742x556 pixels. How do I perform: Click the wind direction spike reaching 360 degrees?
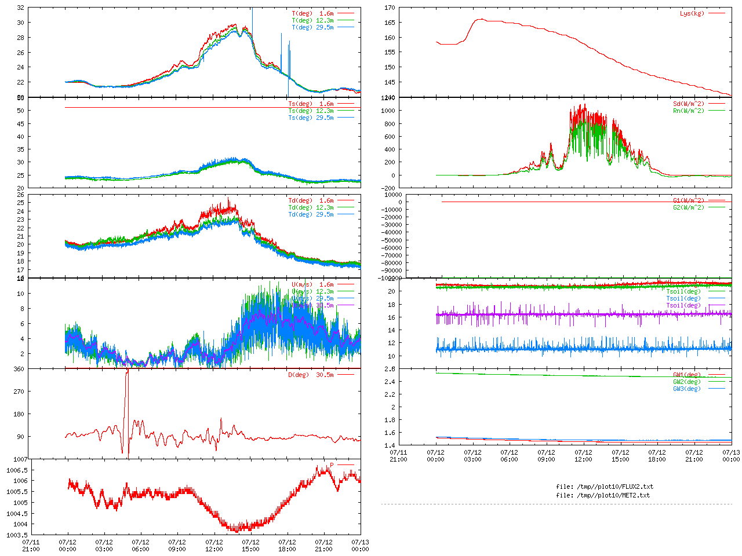point(127,372)
